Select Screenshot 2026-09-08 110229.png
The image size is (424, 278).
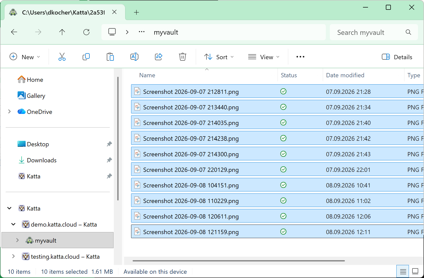click(277, 200)
